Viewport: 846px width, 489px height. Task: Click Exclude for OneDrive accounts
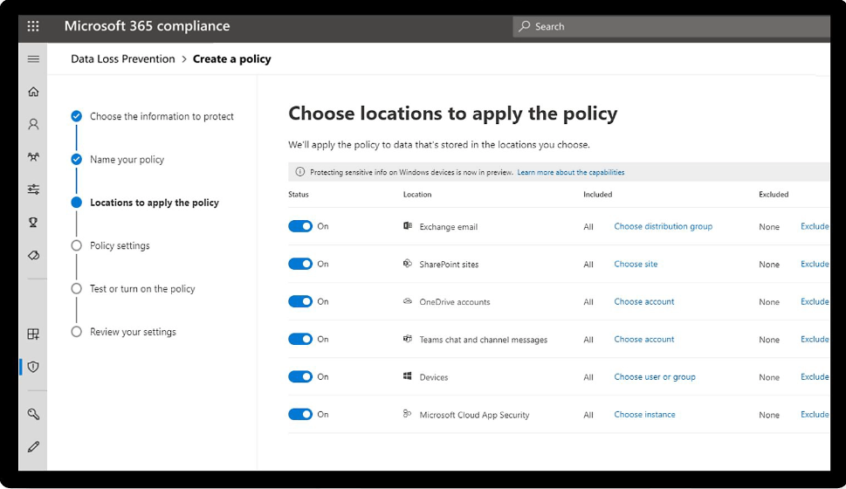click(x=815, y=301)
